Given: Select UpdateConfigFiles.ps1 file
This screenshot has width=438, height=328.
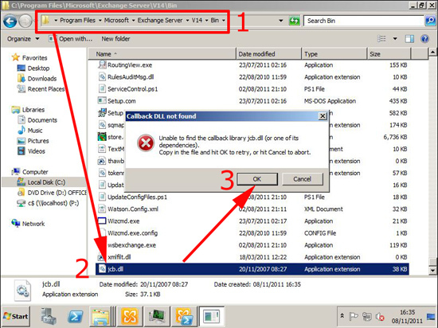Looking at the screenshot, I should [x=137, y=197].
